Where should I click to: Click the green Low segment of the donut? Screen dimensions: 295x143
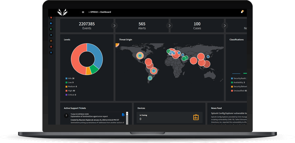coord(94,70)
